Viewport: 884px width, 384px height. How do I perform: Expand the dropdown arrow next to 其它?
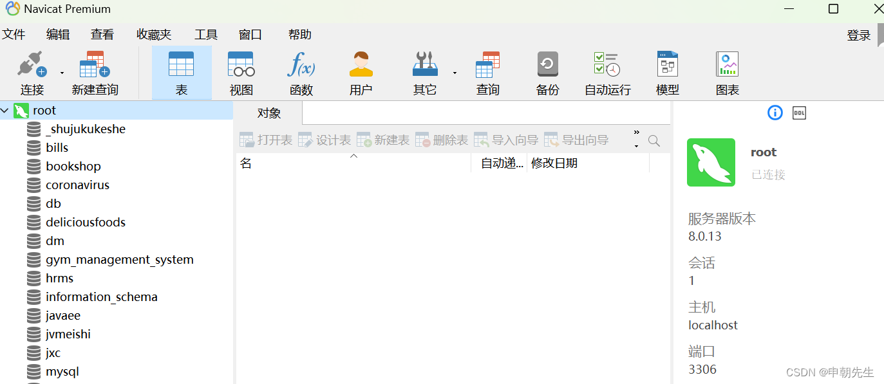tap(455, 73)
